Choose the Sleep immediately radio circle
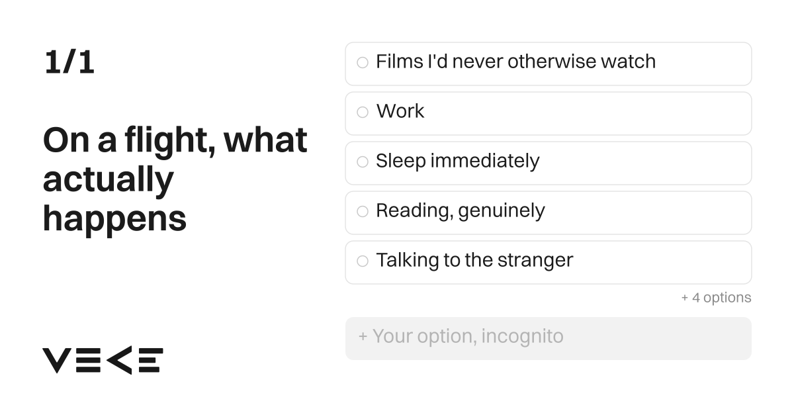 (363, 162)
